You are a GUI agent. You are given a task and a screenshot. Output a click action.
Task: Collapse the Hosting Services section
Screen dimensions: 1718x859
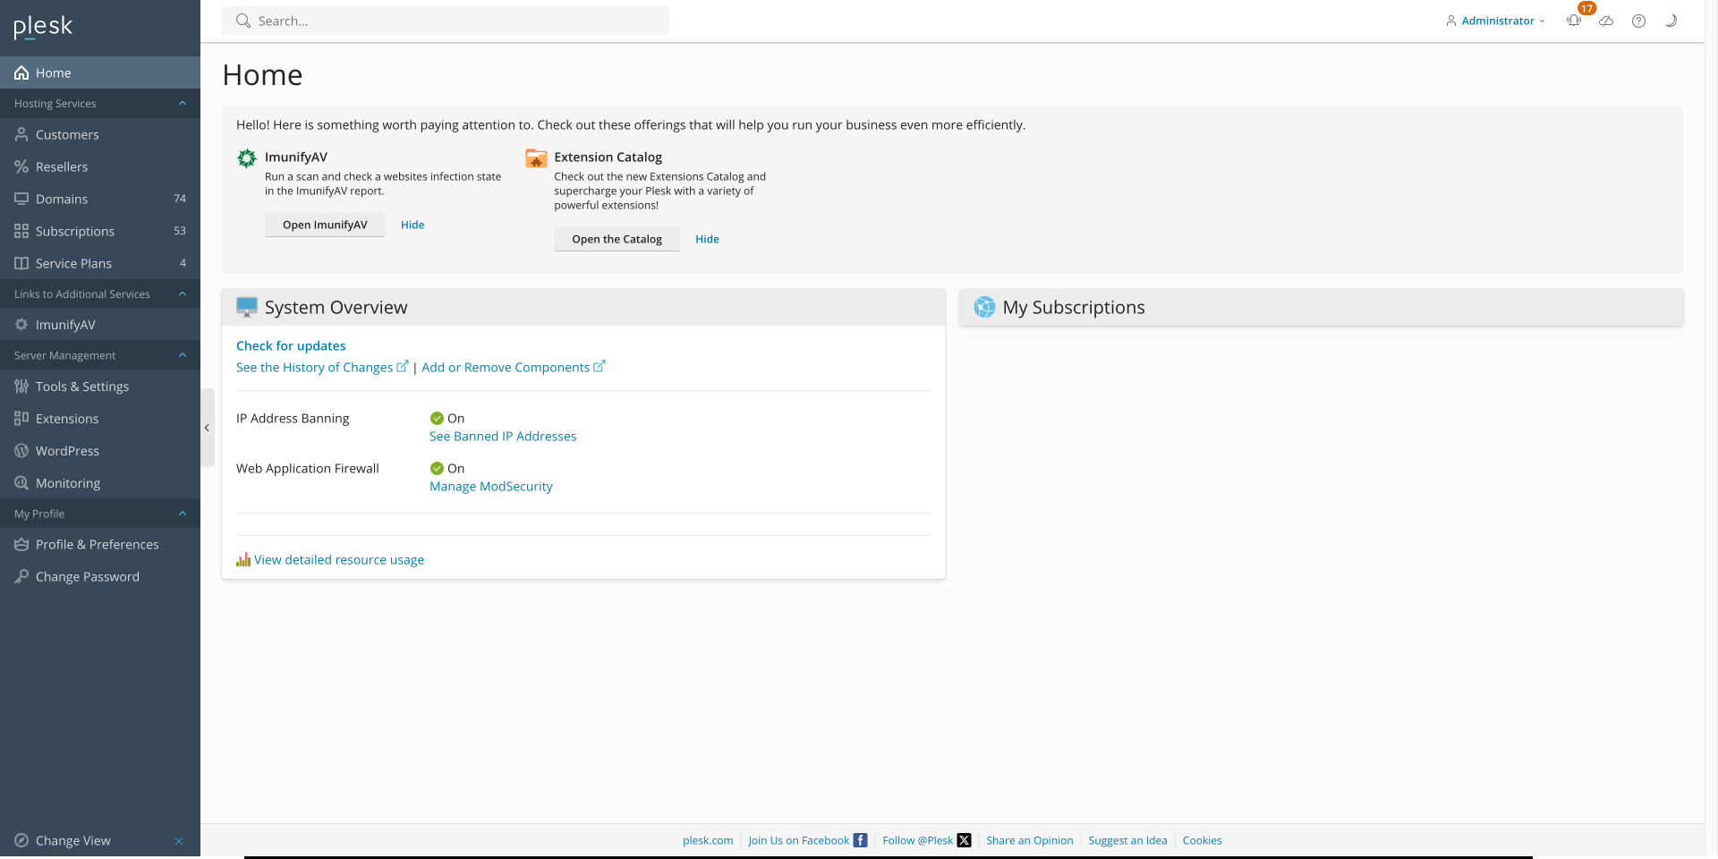[183, 103]
